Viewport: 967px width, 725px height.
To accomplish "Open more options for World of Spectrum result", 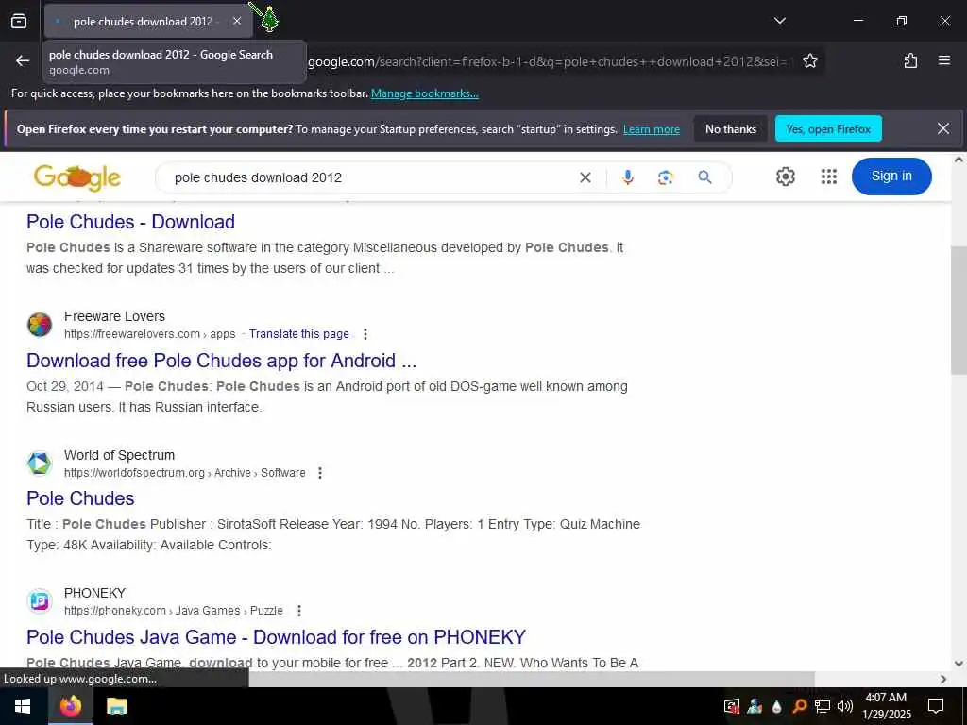I will pyautogui.click(x=319, y=473).
